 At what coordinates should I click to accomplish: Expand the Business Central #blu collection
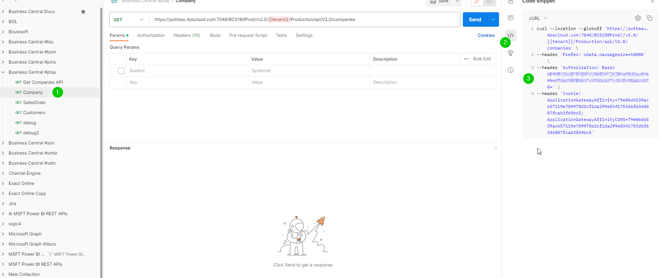pyautogui.click(x=3, y=42)
